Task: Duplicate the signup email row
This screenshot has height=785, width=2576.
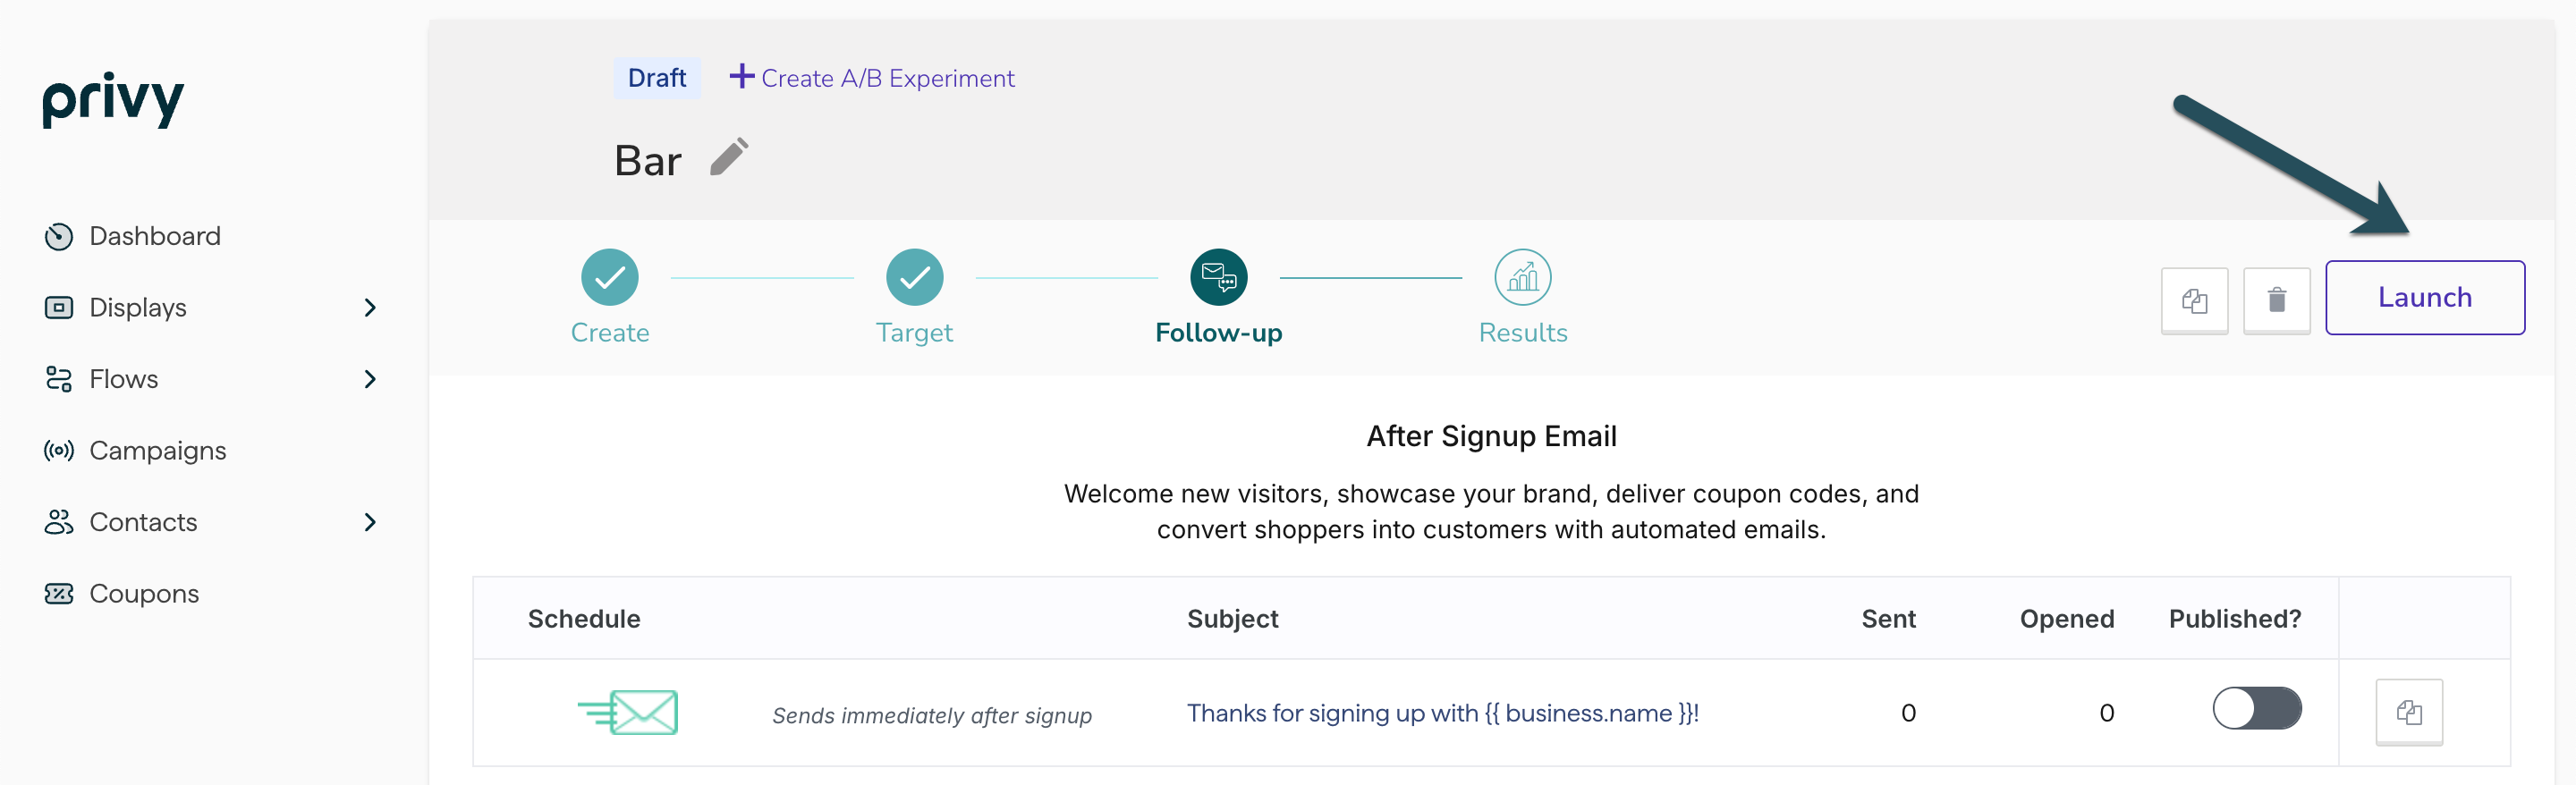Action: [x=2408, y=712]
